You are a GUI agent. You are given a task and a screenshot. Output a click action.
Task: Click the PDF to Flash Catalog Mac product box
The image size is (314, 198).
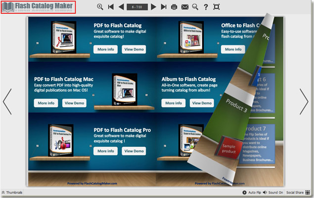pos(125,89)
